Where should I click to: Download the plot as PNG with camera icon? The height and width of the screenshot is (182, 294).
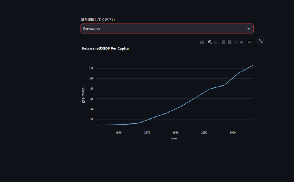tap(202, 42)
